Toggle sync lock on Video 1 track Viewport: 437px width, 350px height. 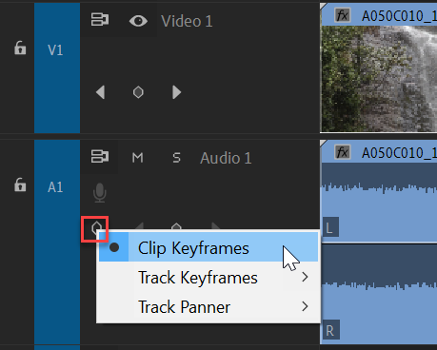100,20
